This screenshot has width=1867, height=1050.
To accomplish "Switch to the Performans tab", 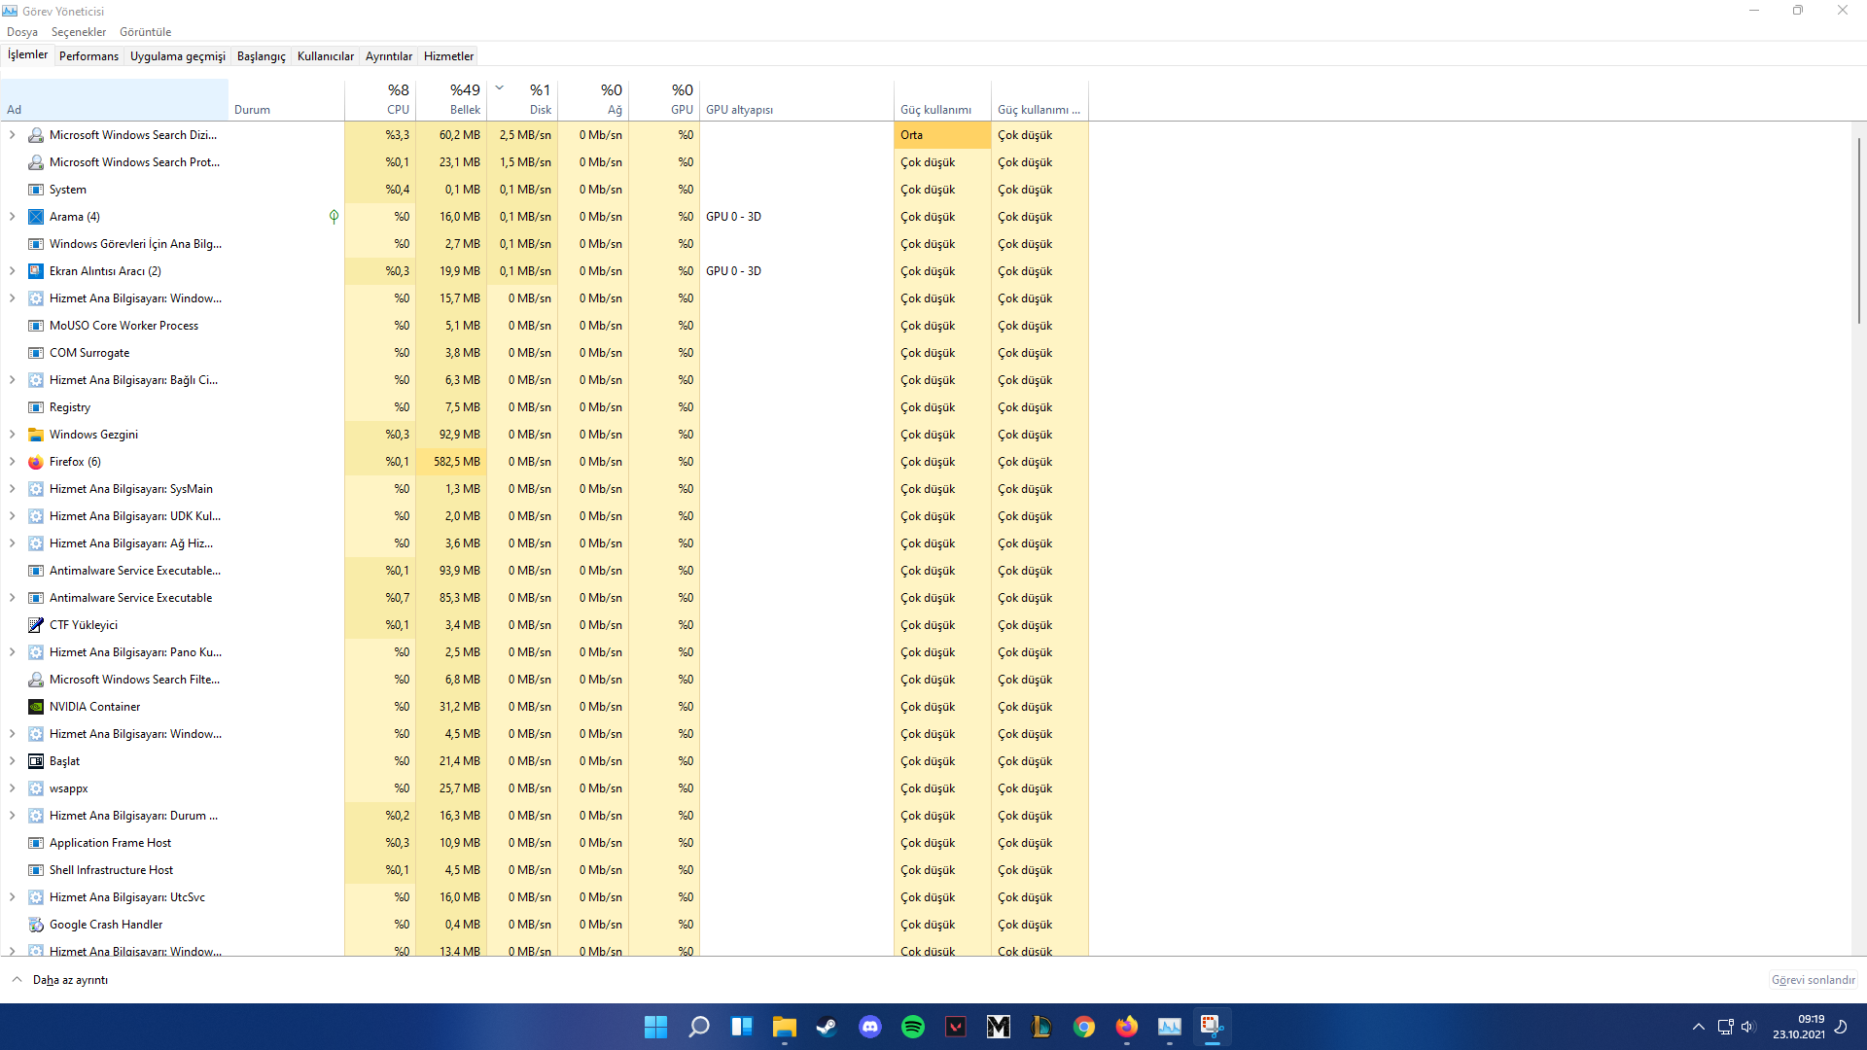I will tap(88, 56).
